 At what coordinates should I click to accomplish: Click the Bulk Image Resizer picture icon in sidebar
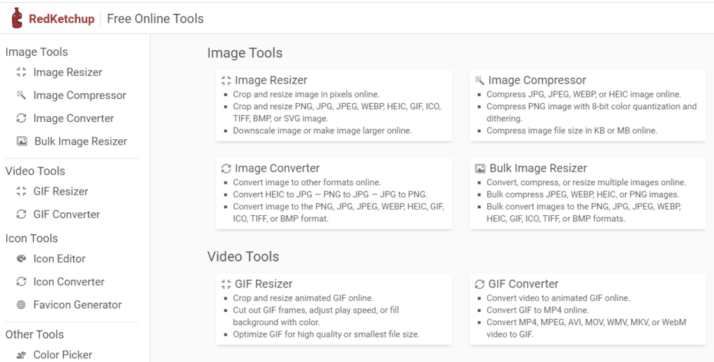[x=22, y=141]
